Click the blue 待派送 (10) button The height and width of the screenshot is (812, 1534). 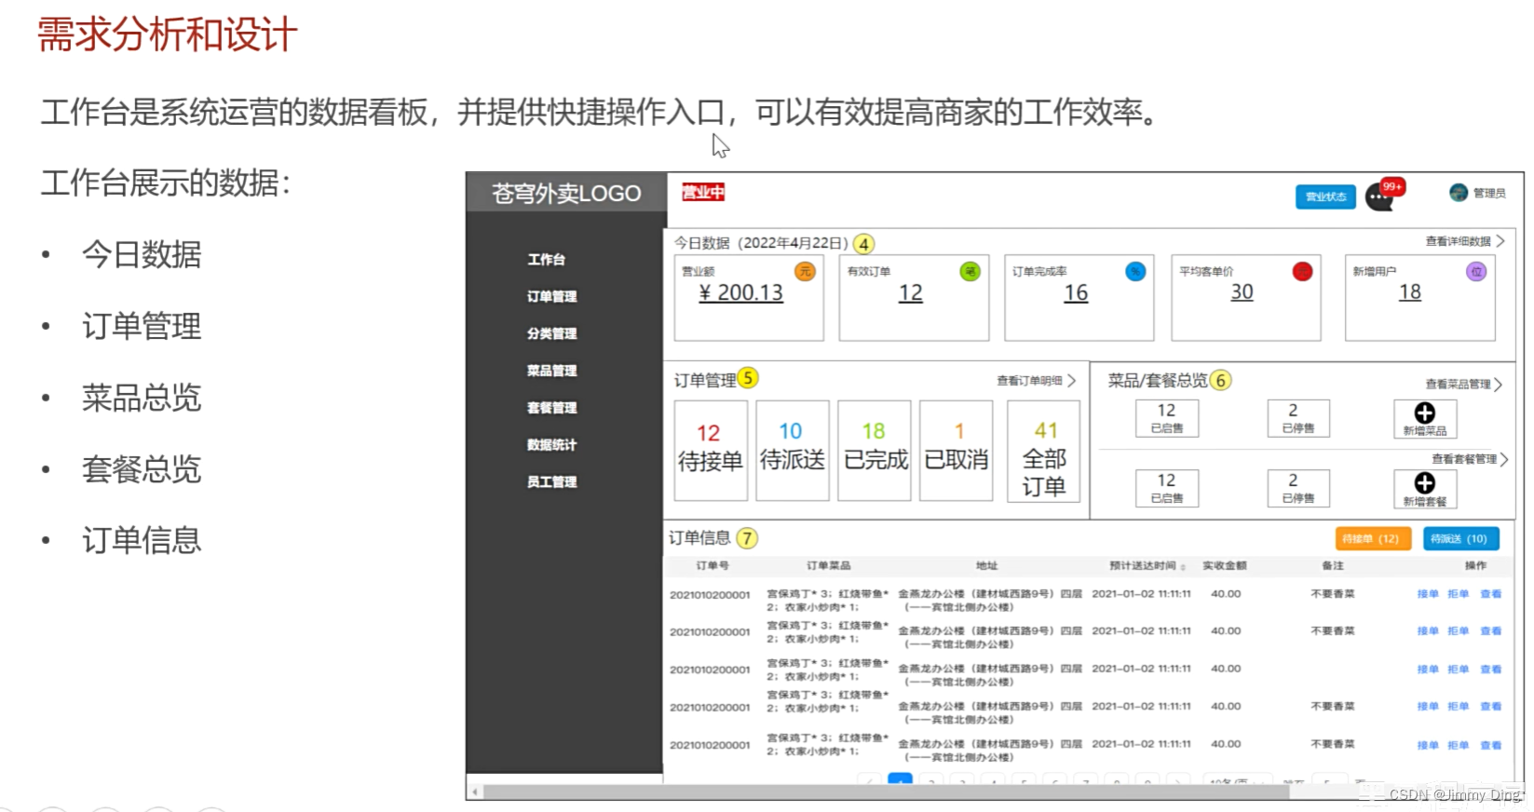[x=1460, y=538]
